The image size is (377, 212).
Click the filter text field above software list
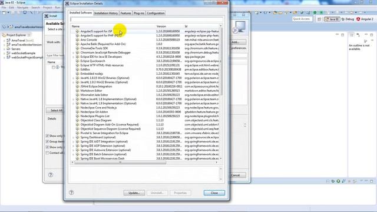pos(147,19)
